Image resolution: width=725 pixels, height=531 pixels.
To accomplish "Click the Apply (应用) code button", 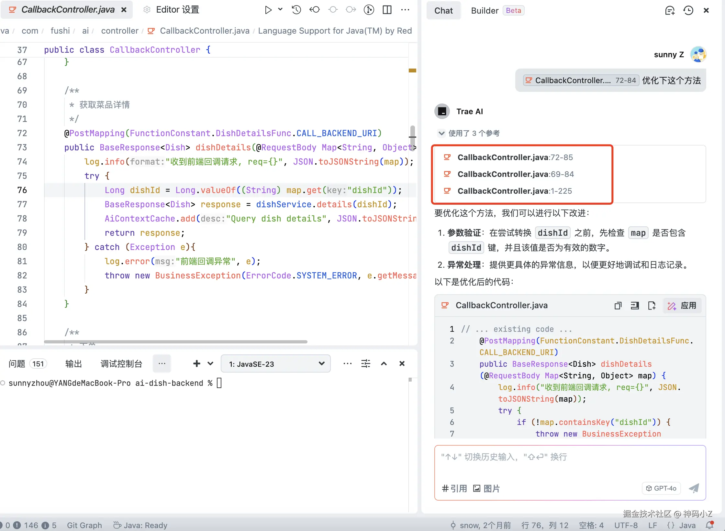I will [x=682, y=306].
